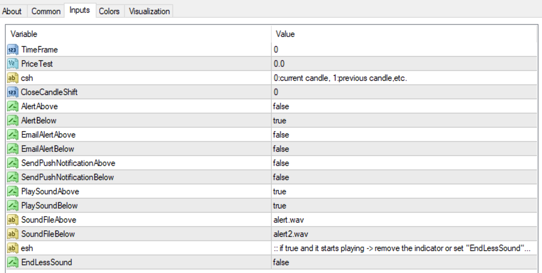Click the boolean icon beside PlaySoundBelow
The width and height of the screenshot is (542, 273).
point(12,206)
